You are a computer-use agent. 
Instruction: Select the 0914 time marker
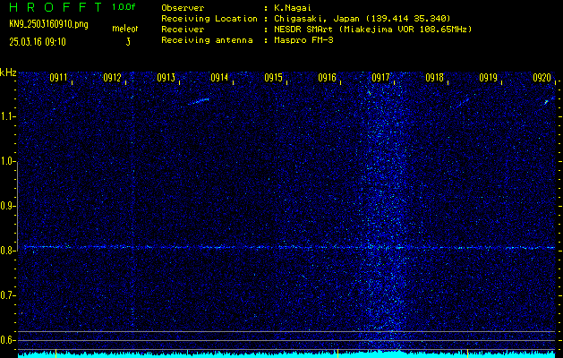(x=220, y=78)
